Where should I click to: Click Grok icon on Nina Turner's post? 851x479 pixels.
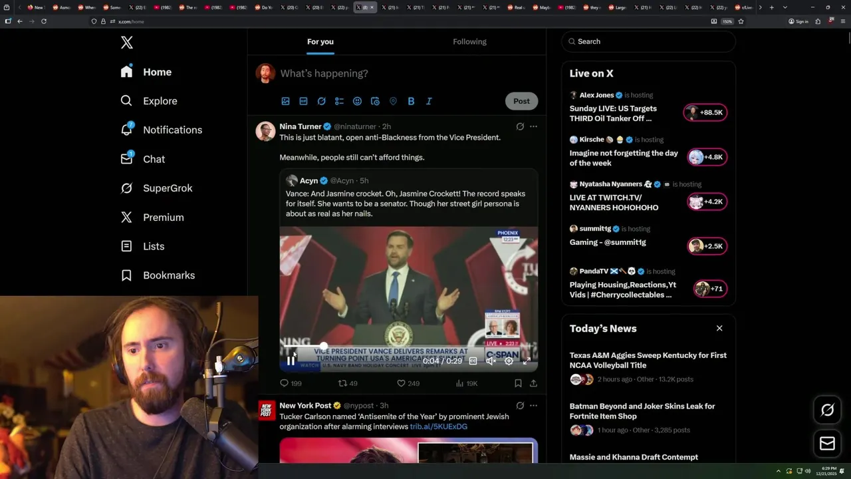520,126
